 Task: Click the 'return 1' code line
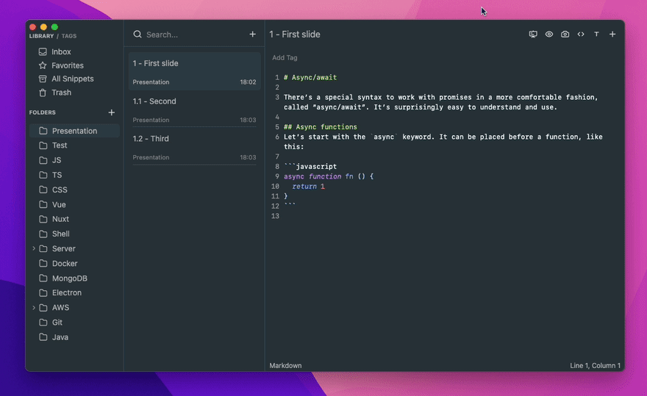(x=308, y=187)
